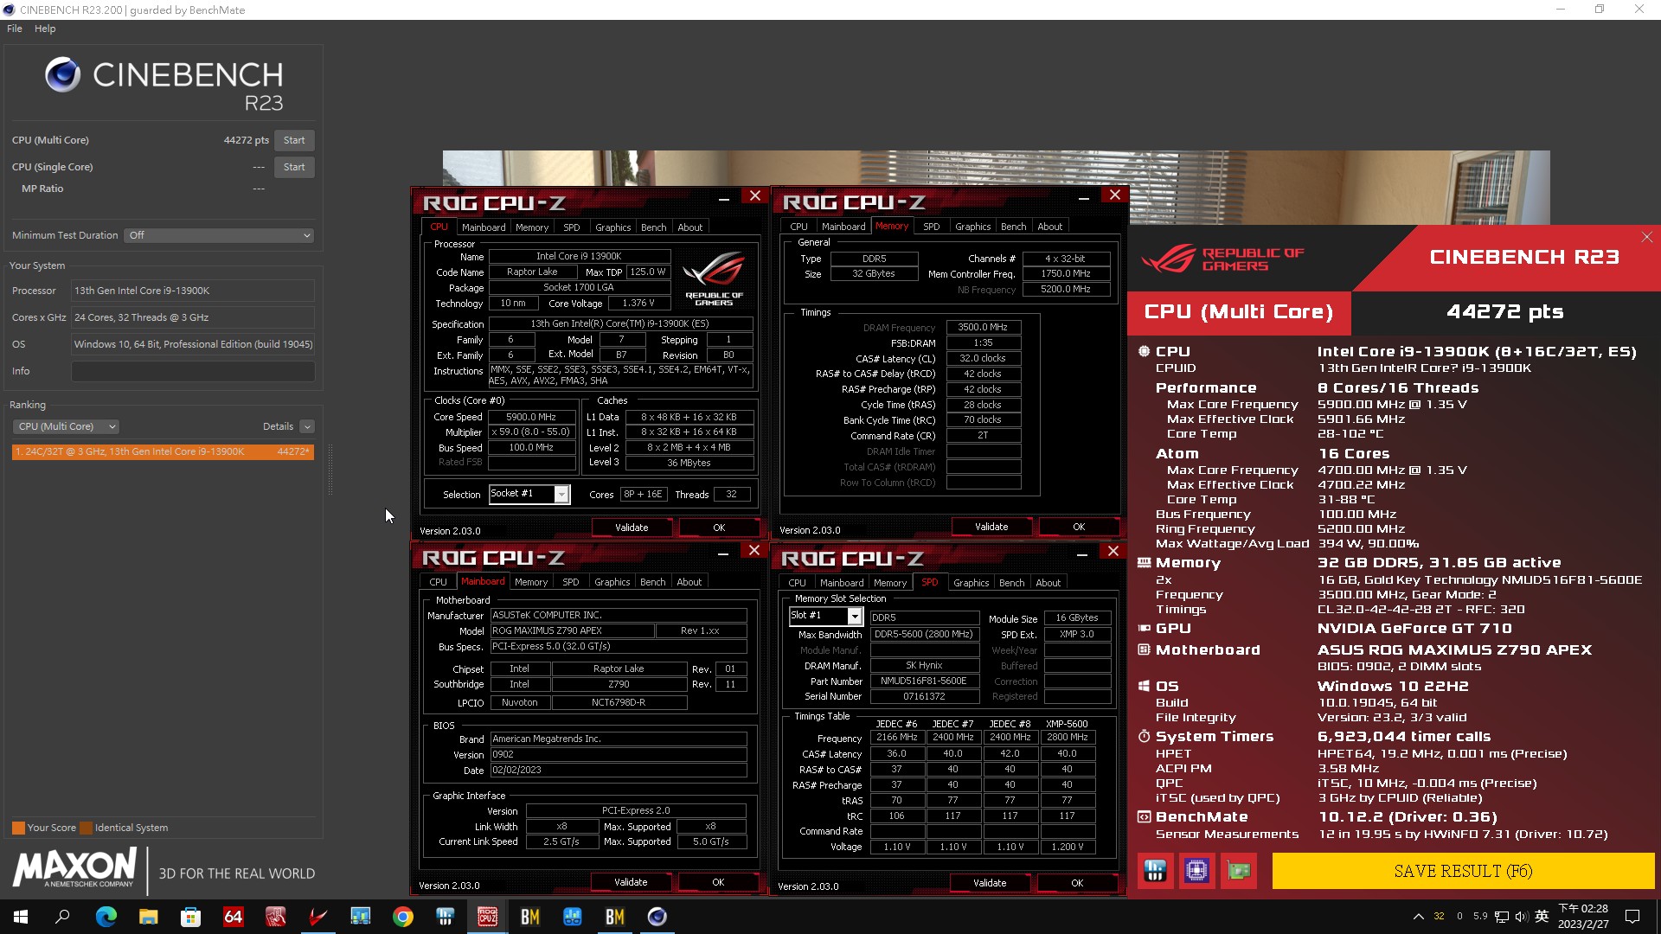This screenshot has width=1661, height=934.
Task: Open HWiNFO sensors icon beside SAVE RESULT
Action: (1155, 871)
